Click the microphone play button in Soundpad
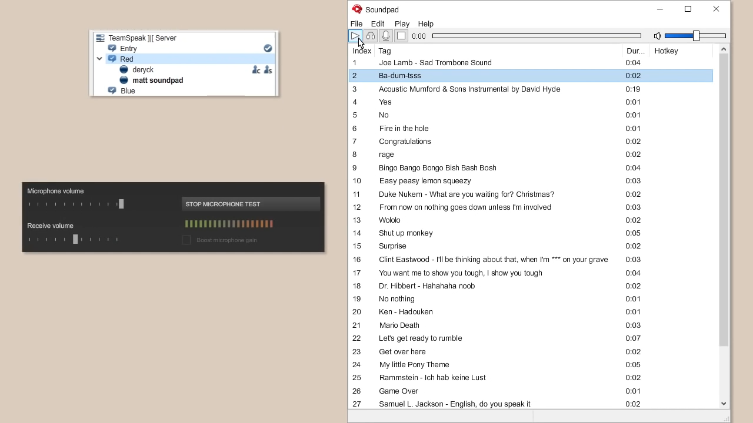Image resolution: width=753 pixels, height=423 pixels. point(386,36)
